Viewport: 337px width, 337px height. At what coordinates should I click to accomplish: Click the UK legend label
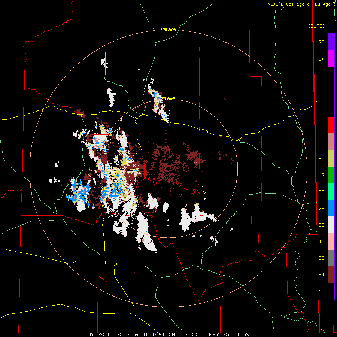(321, 59)
